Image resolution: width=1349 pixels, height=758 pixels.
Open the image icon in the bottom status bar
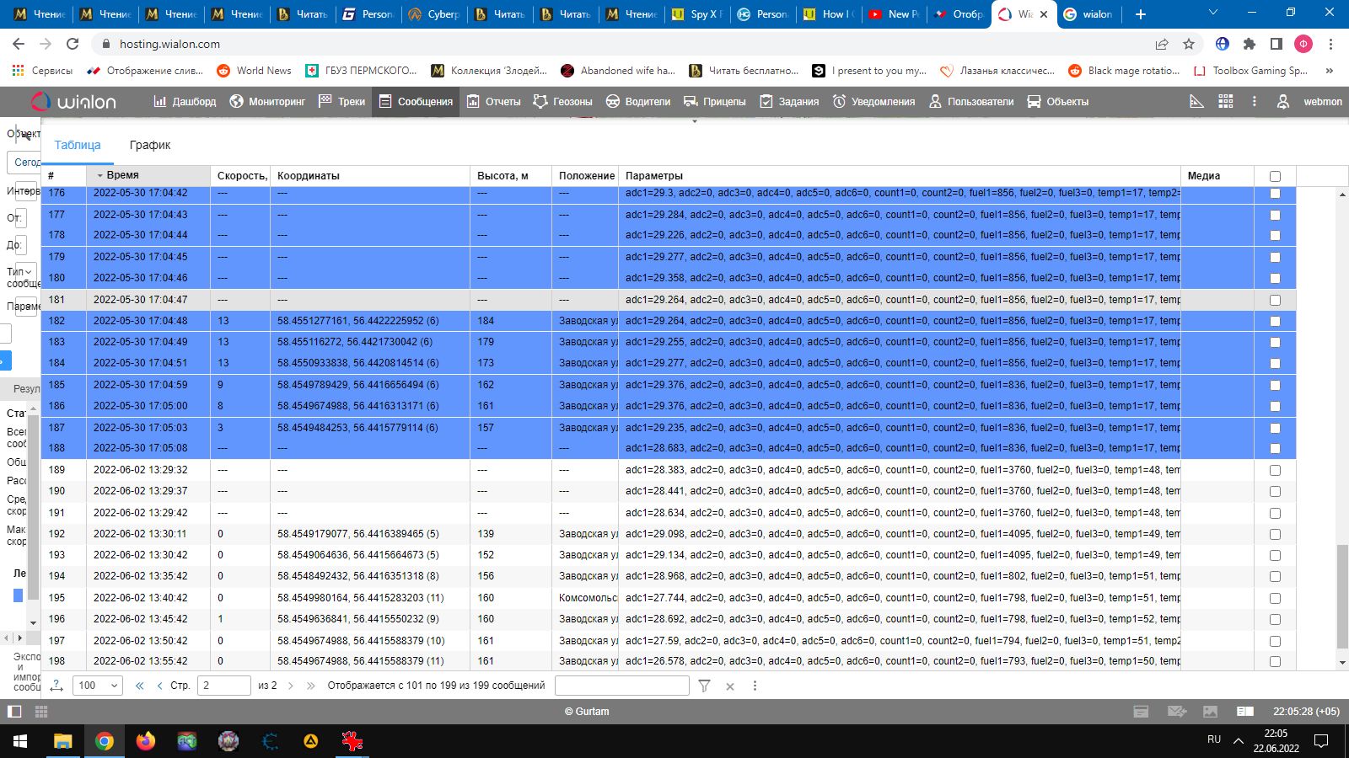pos(1210,712)
